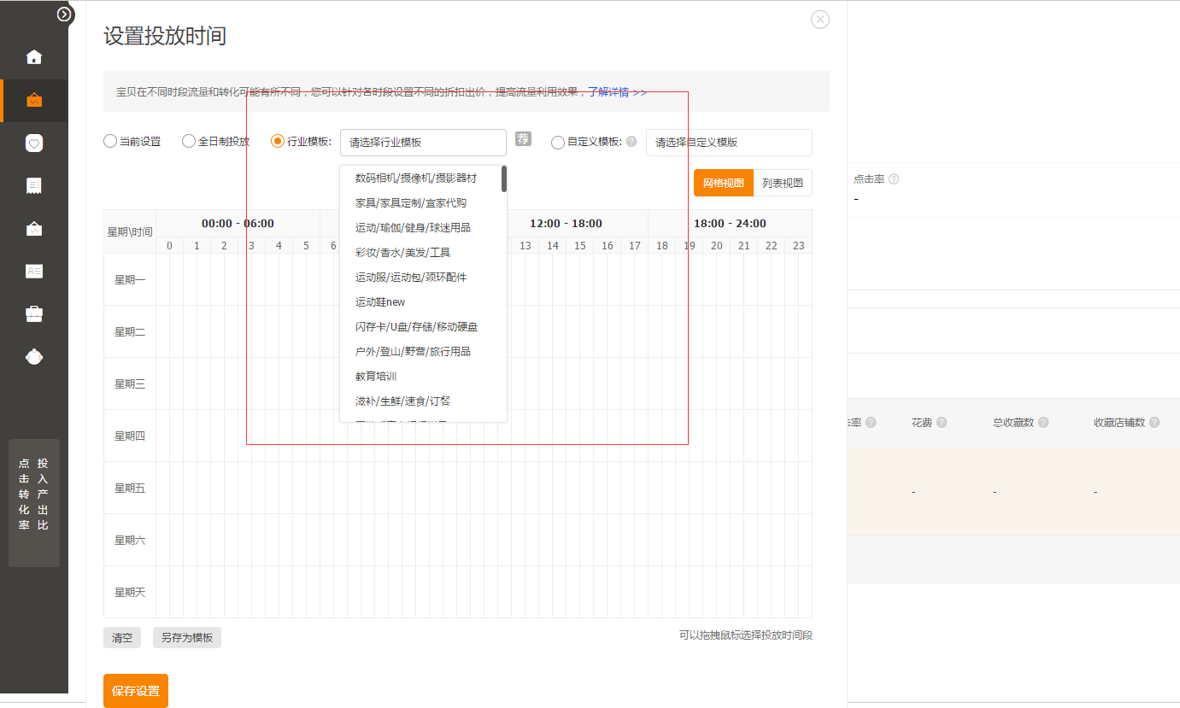1180x708 pixels.
Task: Open the heart icon sidebar section
Action: click(x=34, y=143)
